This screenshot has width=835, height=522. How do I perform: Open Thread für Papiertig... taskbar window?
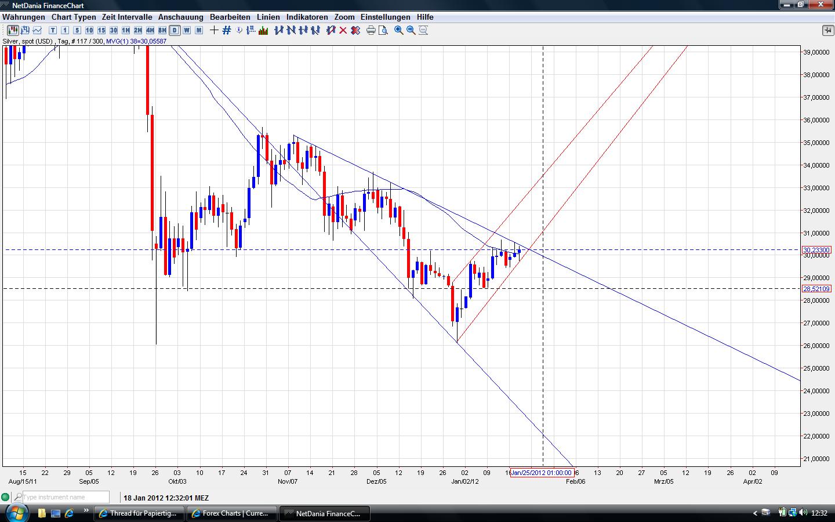click(x=139, y=513)
